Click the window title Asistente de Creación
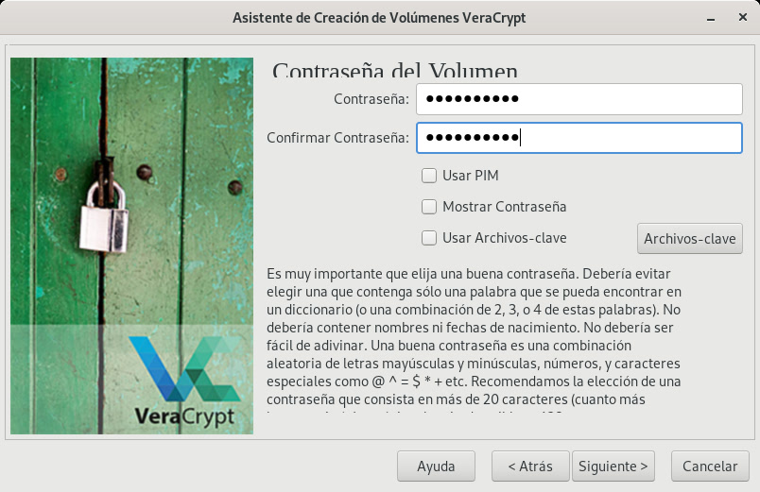This screenshot has height=492, width=760. click(x=379, y=18)
